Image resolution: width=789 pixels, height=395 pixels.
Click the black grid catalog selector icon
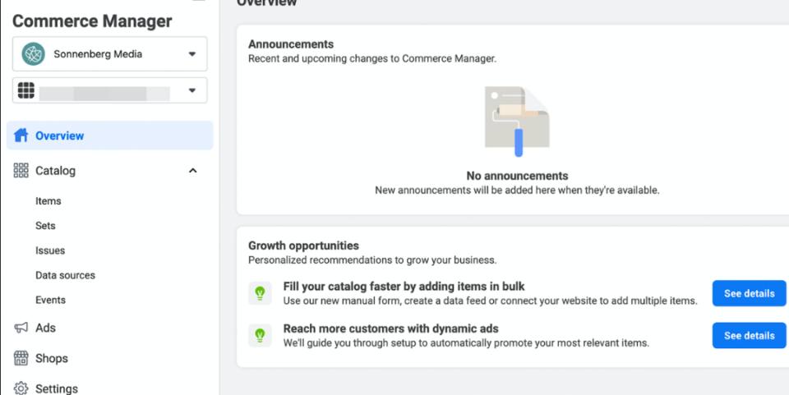point(26,90)
